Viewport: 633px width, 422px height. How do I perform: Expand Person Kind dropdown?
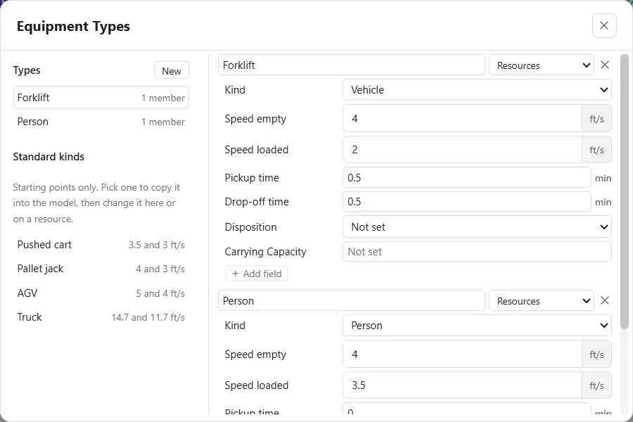[x=477, y=326]
